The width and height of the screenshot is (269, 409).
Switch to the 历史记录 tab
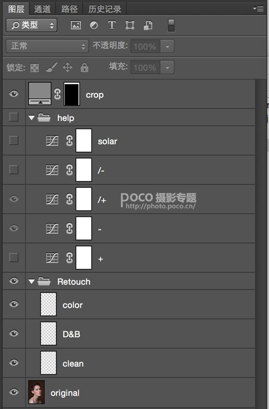click(x=105, y=9)
